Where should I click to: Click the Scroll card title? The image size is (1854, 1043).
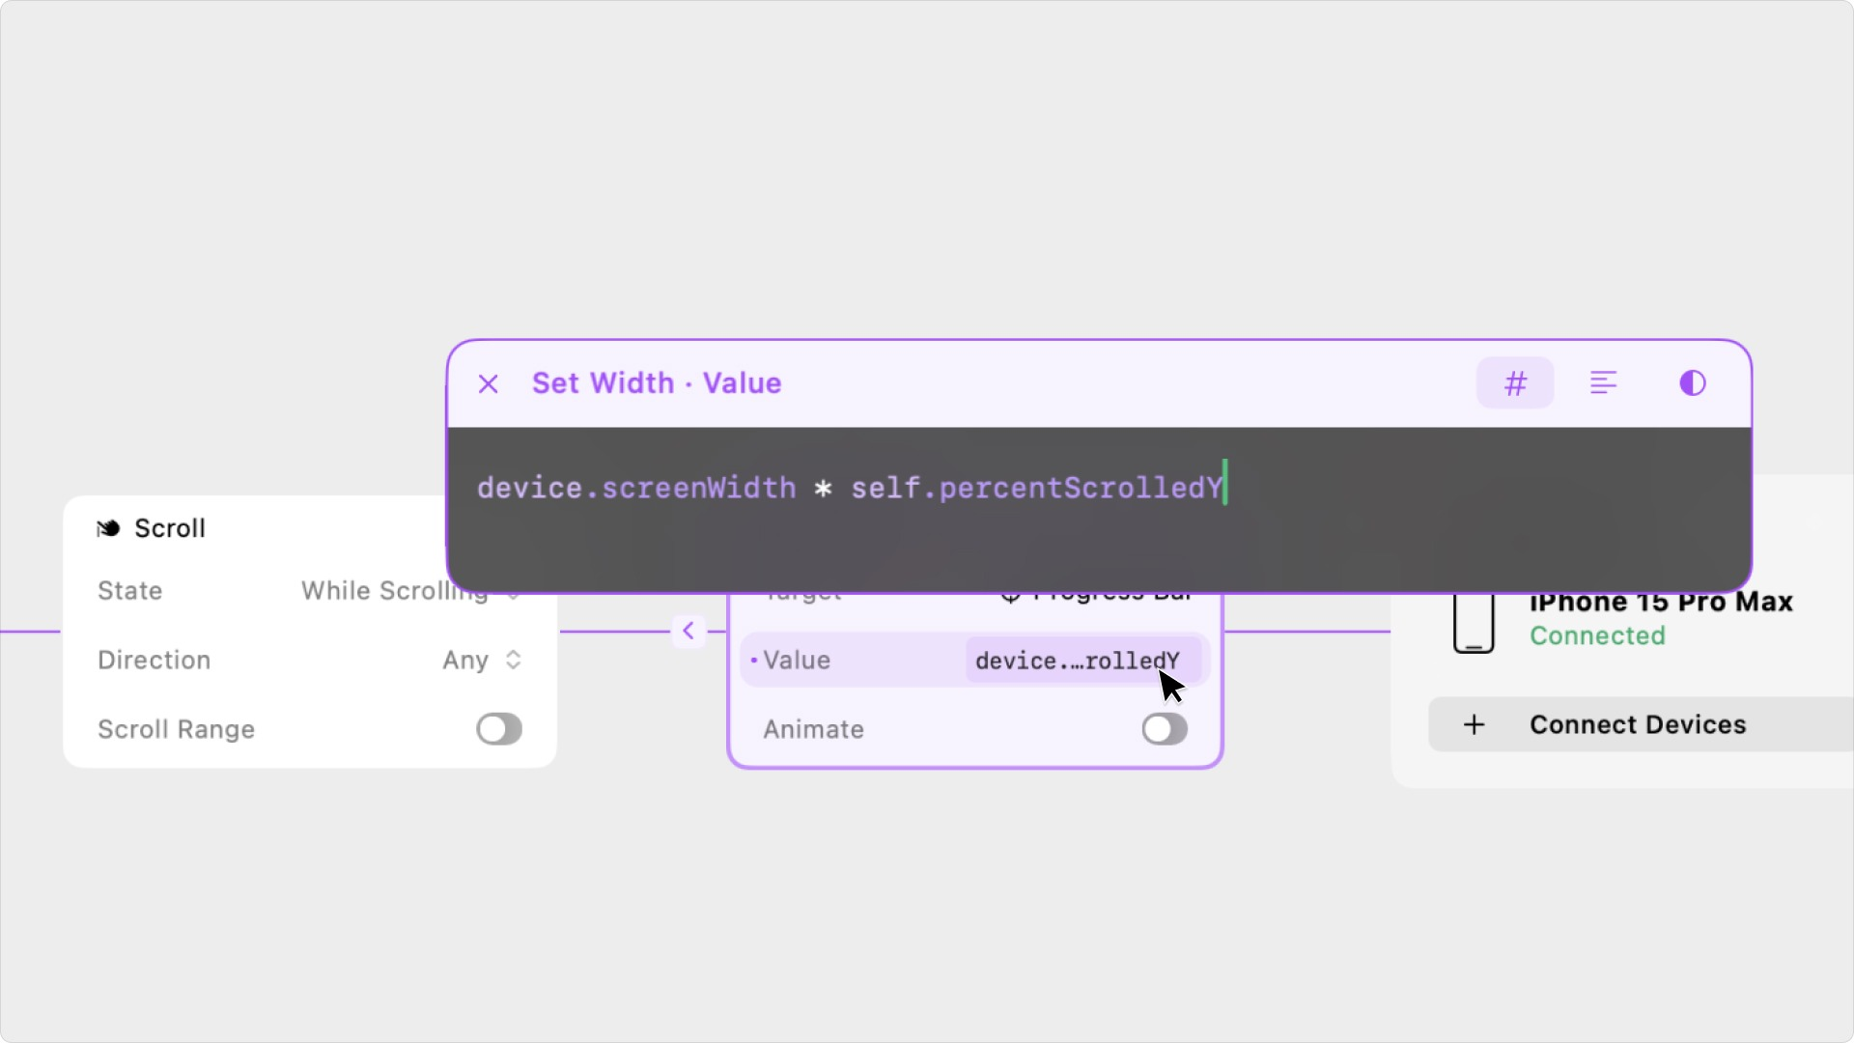pyautogui.click(x=170, y=528)
